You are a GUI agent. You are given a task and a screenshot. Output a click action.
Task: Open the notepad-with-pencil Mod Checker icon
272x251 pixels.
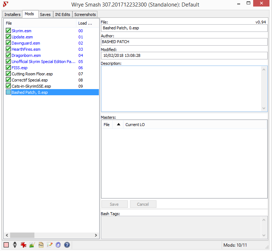(x=50, y=245)
